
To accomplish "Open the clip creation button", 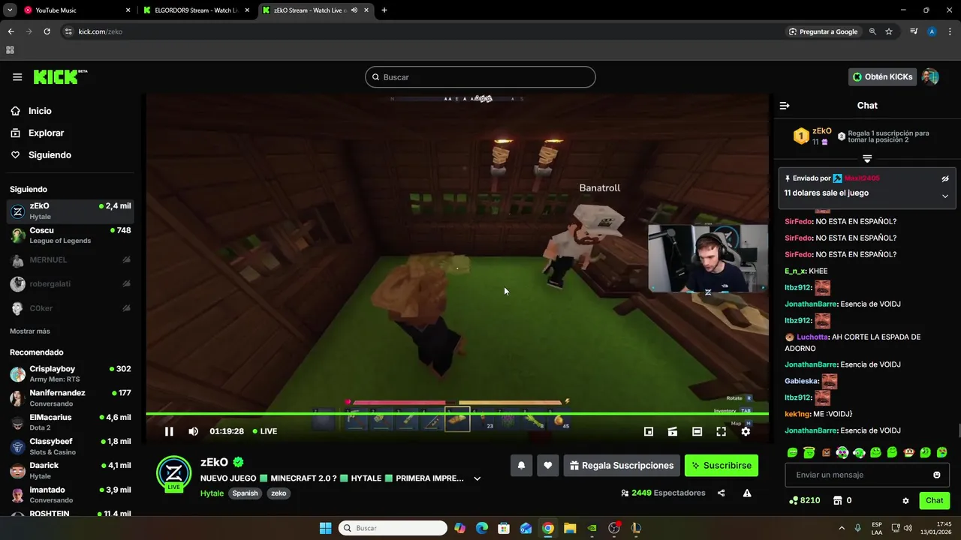I will tap(673, 431).
